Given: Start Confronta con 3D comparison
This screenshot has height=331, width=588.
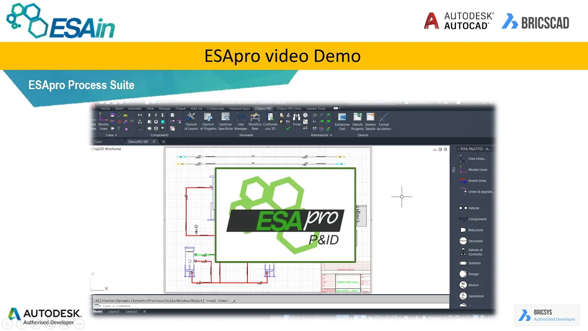Looking at the screenshot, I should tap(270, 121).
